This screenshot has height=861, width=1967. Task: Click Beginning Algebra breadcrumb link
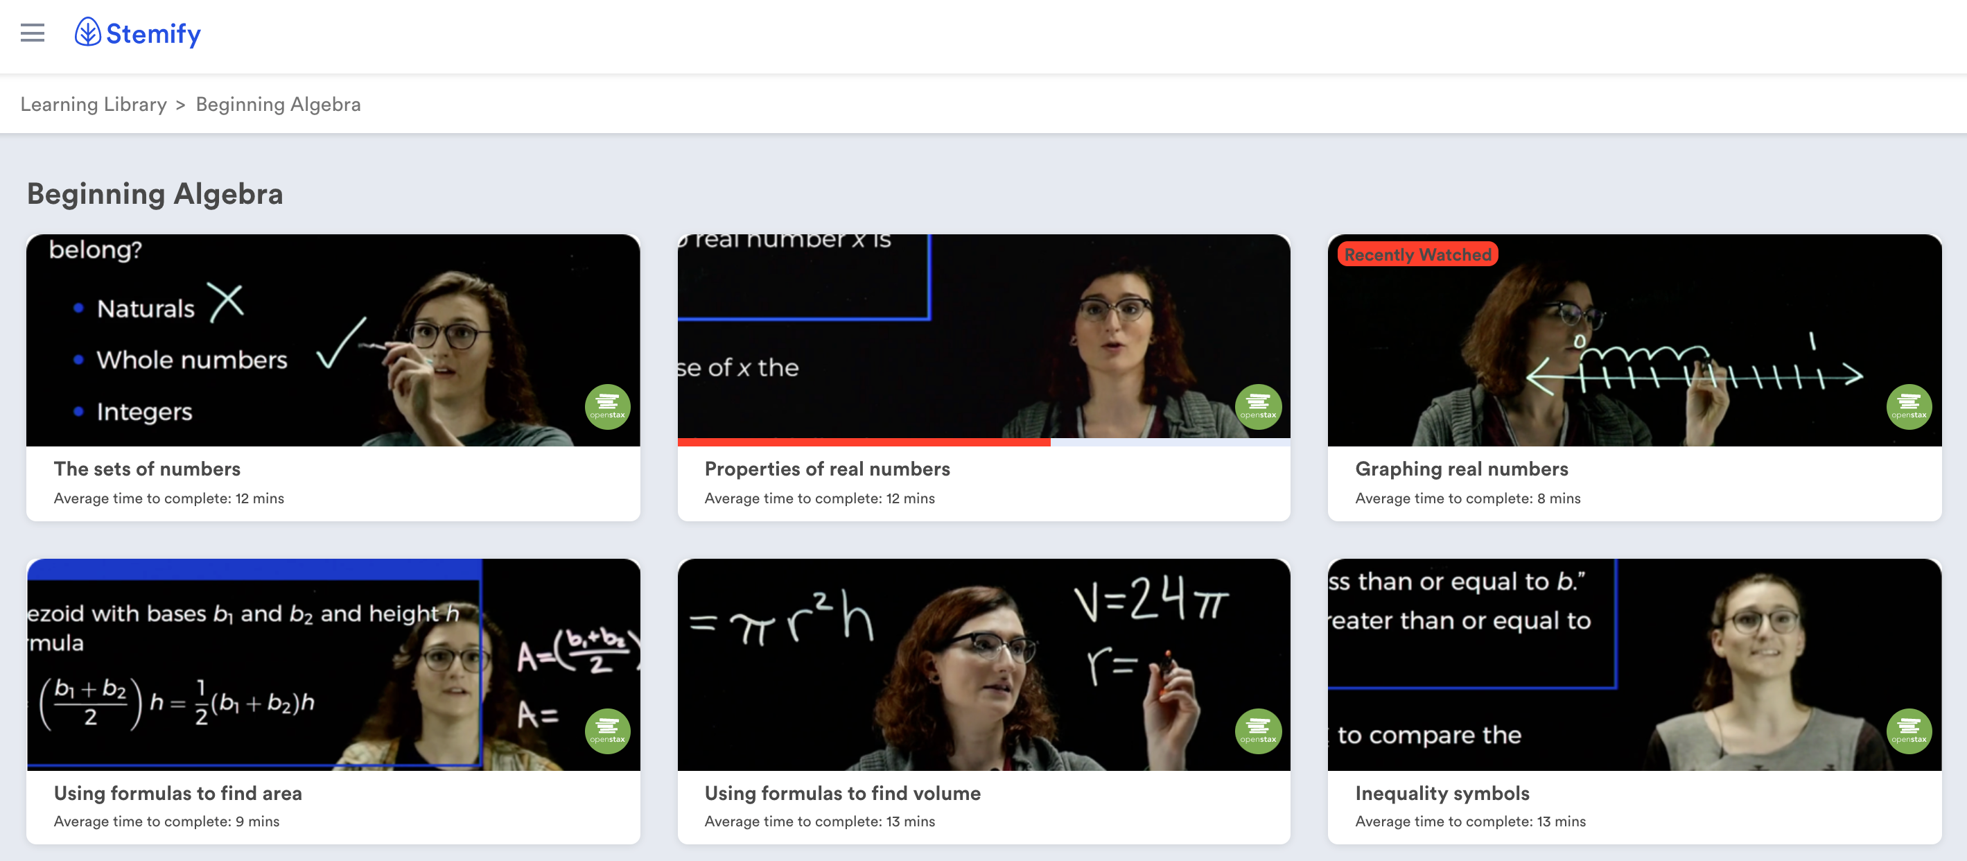point(278,104)
